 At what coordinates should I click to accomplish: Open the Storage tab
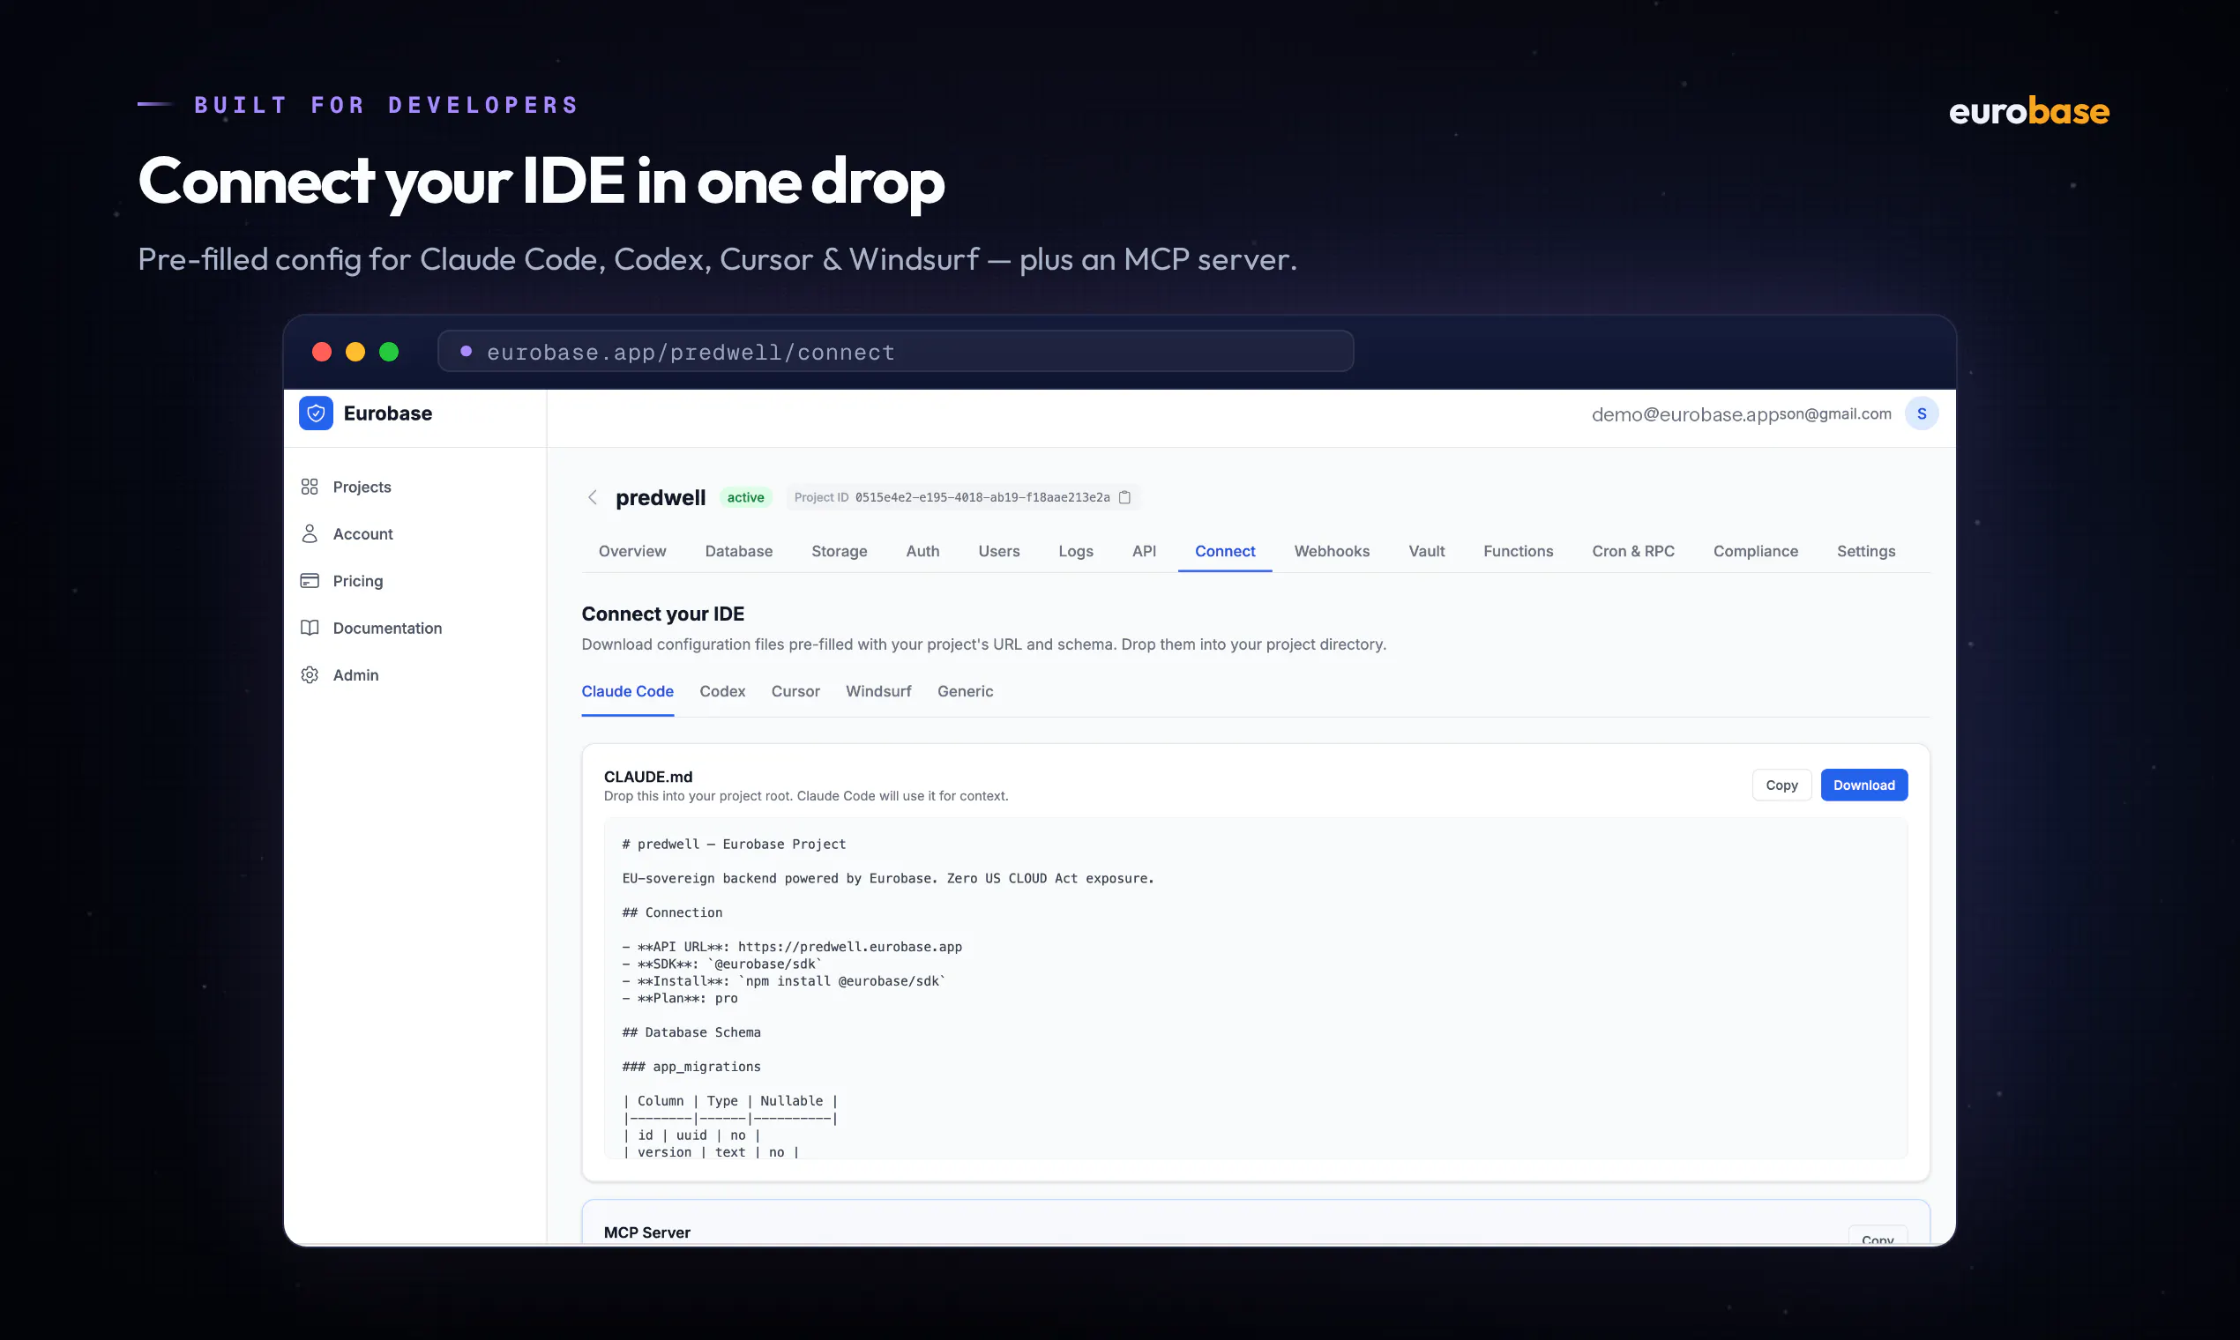tap(839, 551)
